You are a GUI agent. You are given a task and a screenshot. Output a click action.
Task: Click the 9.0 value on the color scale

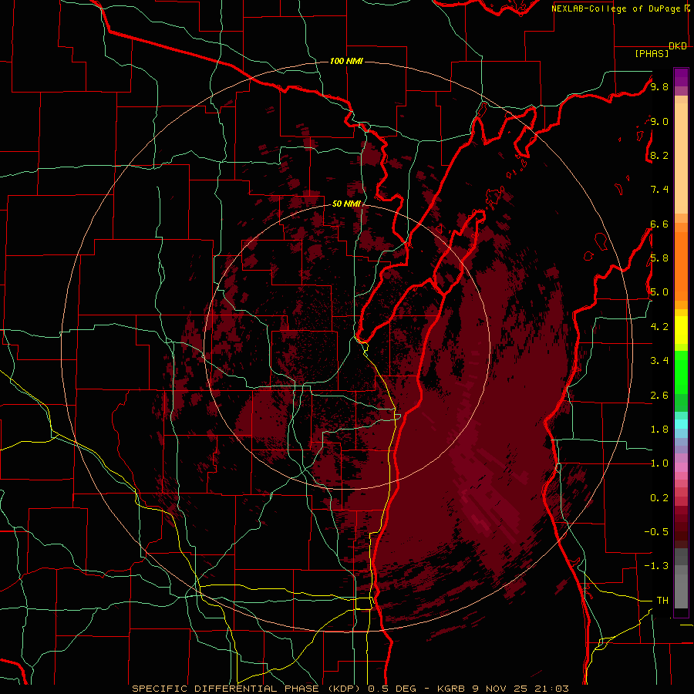point(659,121)
